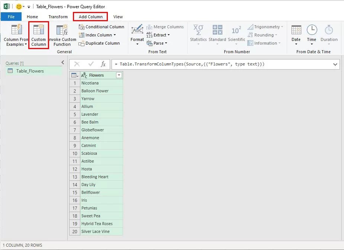Open the Column From Examples dropdown arrow
The width and height of the screenshot is (344, 250).
click(26, 44)
